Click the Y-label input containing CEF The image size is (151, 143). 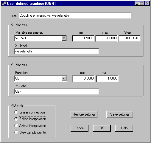click(x=57, y=91)
